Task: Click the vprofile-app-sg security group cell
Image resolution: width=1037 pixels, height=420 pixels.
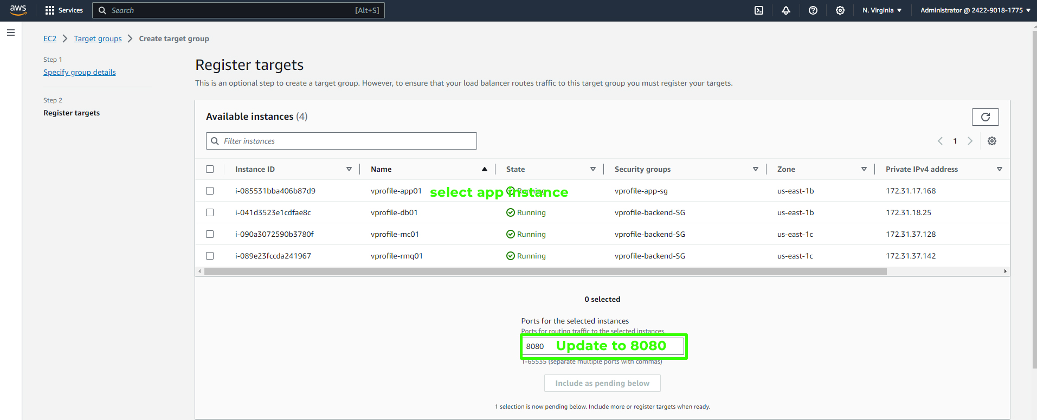Action: pos(641,191)
